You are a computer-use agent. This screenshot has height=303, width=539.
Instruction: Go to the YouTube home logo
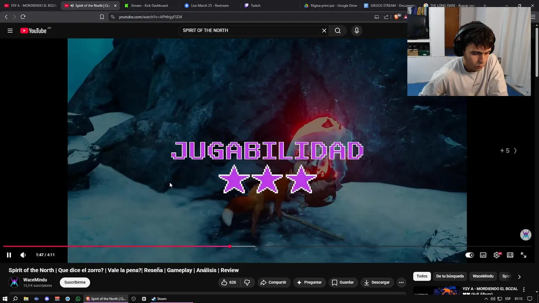point(33,30)
